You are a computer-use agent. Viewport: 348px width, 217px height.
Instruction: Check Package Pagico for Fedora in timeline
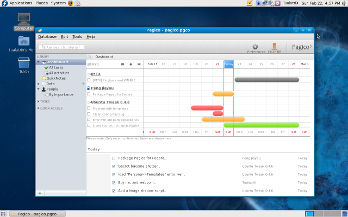[x=89, y=94]
